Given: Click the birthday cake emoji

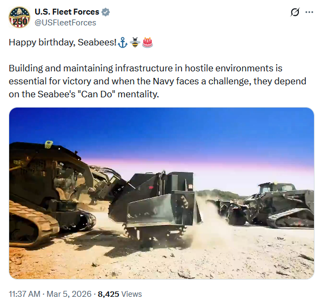Looking at the screenshot, I should [x=148, y=42].
